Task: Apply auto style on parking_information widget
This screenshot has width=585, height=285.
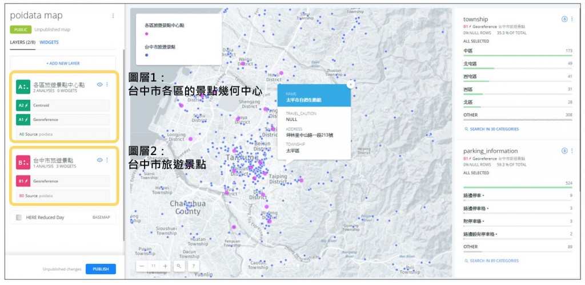Action: point(564,150)
